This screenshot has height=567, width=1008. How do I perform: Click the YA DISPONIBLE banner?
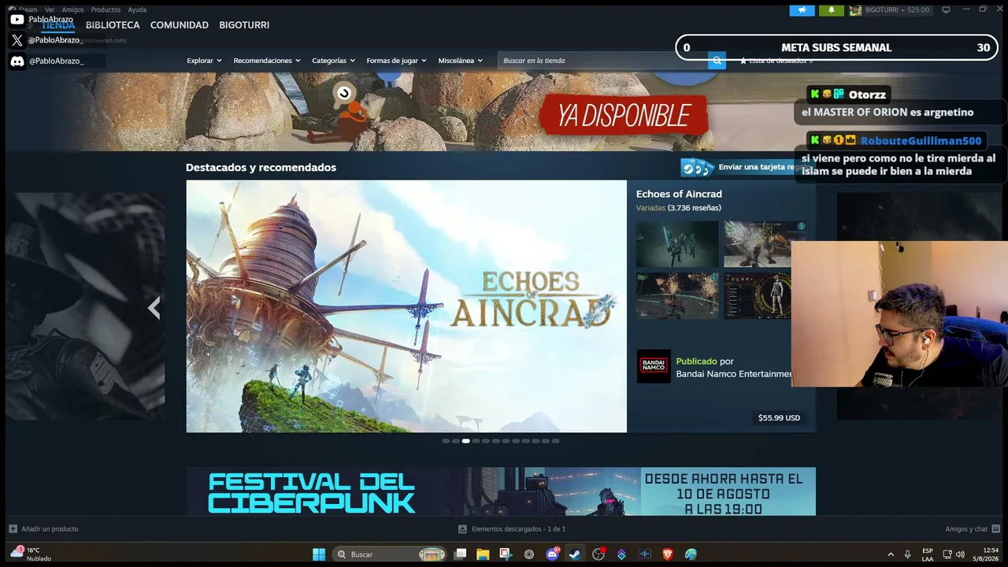(x=624, y=116)
